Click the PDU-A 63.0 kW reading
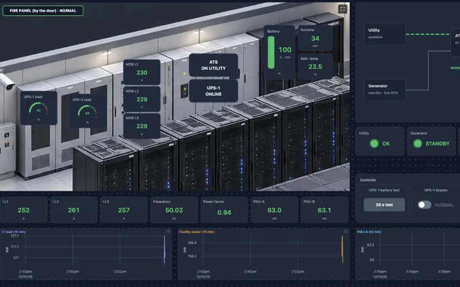Image resolution: width=460 pixels, height=287 pixels. pos(274,210)
